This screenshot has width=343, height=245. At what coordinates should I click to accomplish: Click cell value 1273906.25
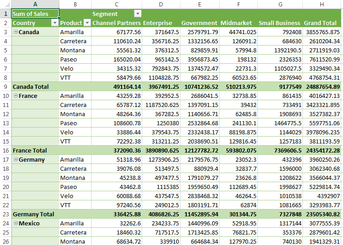[x=161, y=159]
